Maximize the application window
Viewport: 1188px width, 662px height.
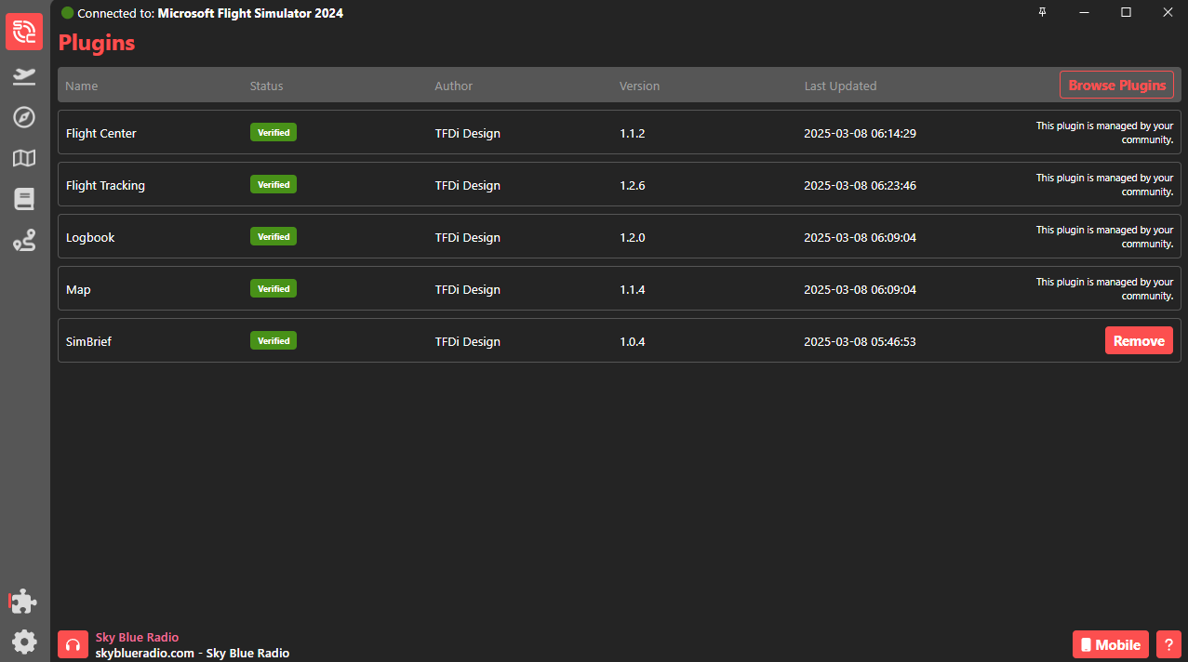[x=1126, y=12]
